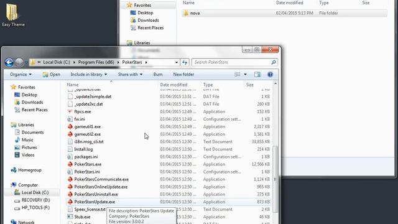Image resolution: width=398 pixels, height=224 pixels.
Task: Select the fw.ini file icon
Action: point(70,119)
